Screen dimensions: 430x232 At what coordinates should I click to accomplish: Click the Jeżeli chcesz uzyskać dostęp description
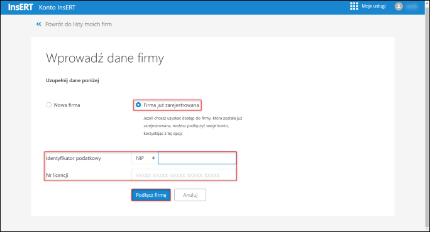193,126
